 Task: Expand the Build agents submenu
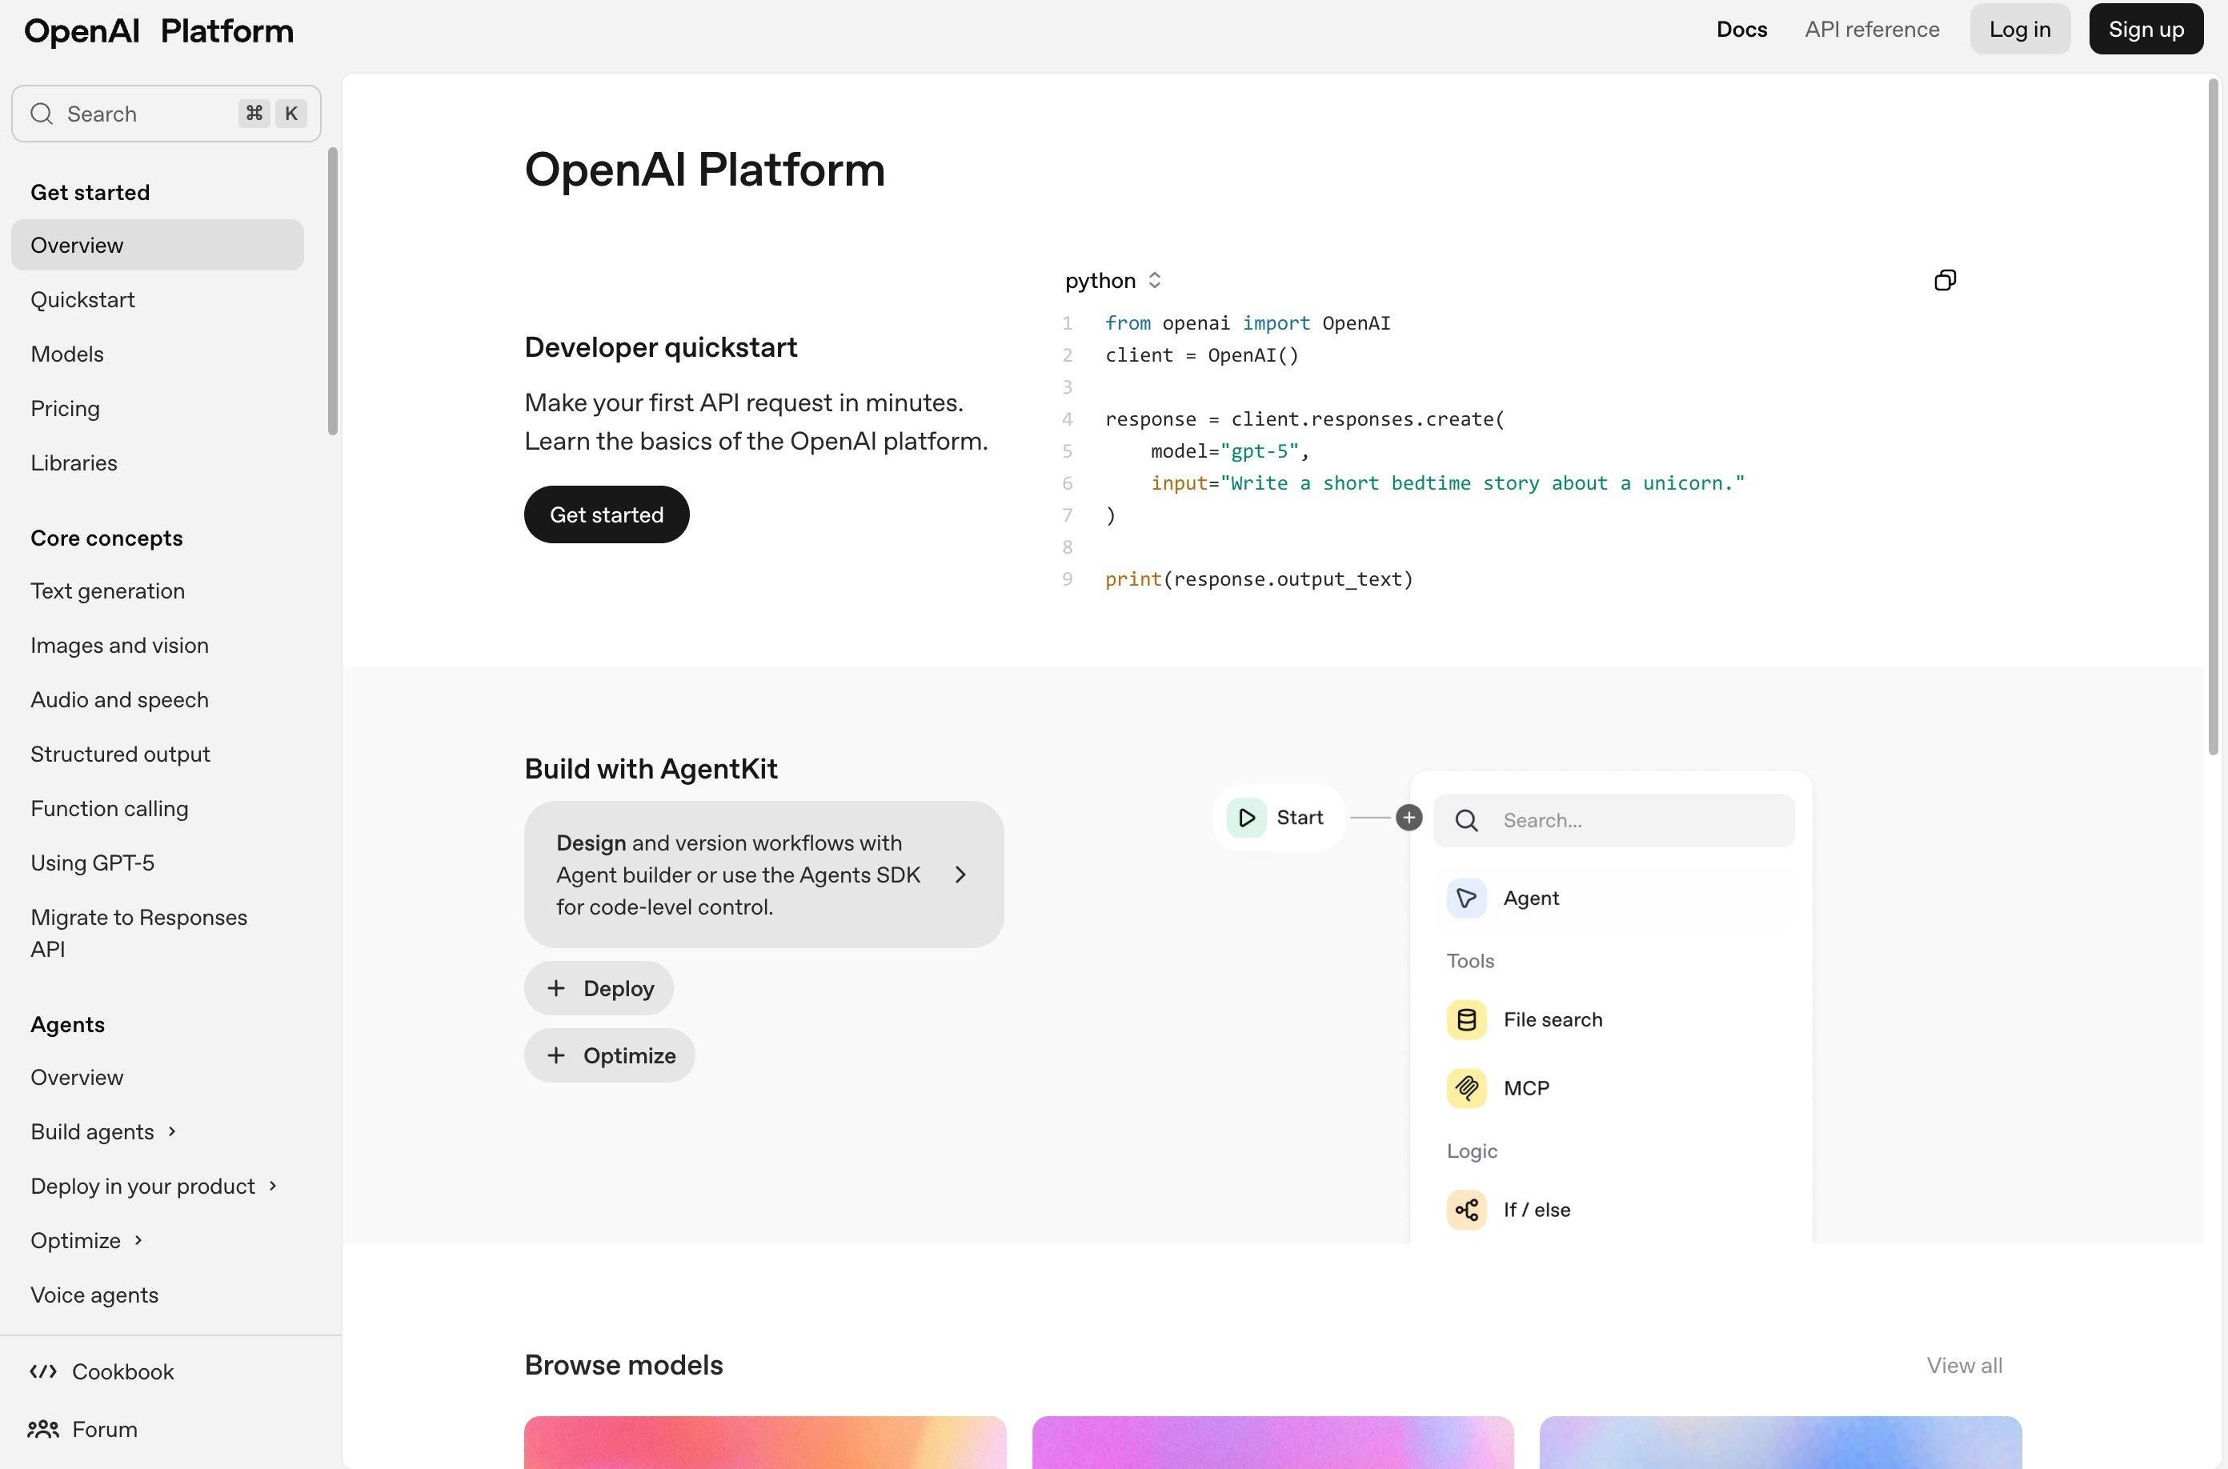tap(172, 1131)
